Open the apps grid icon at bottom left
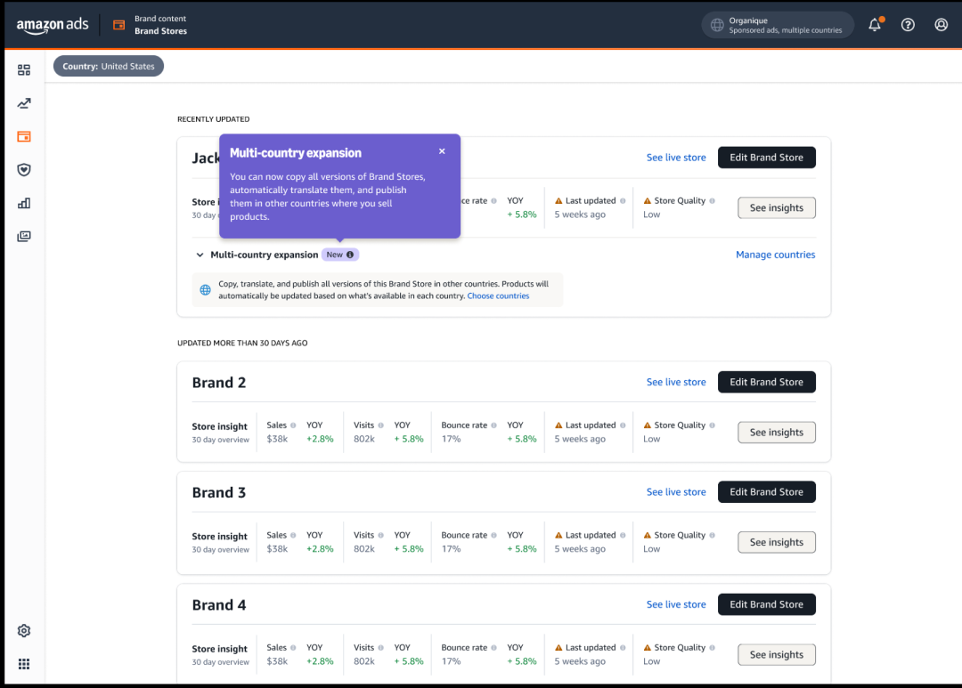 24,664
